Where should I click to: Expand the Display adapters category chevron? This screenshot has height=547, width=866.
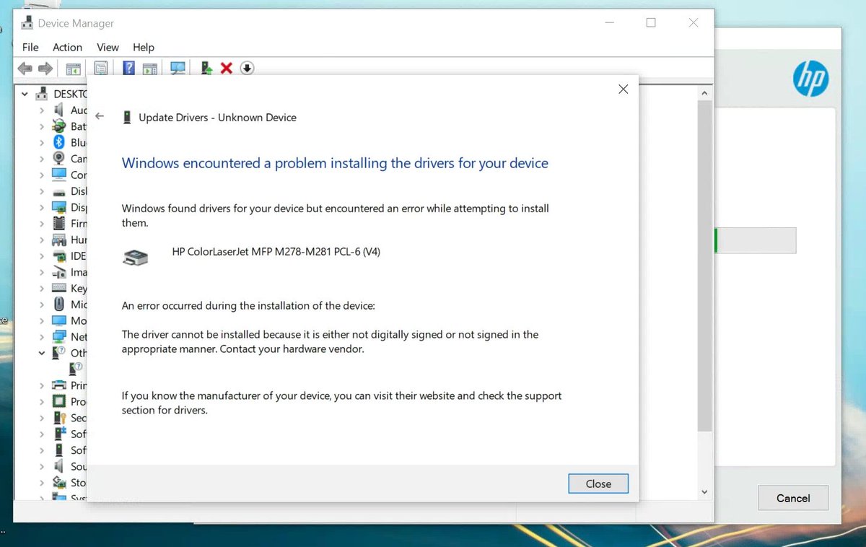click(x=41, y=207)
